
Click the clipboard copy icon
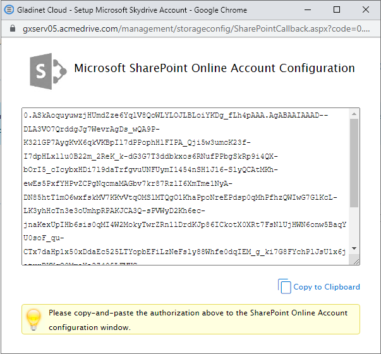pyautogui.click(x=284, y=286)
